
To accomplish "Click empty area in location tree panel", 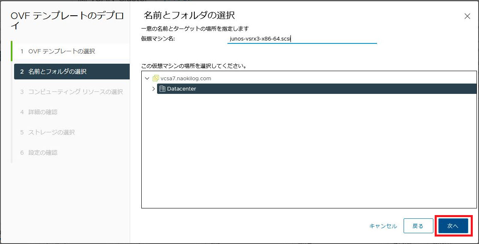I will click(309, 157).
